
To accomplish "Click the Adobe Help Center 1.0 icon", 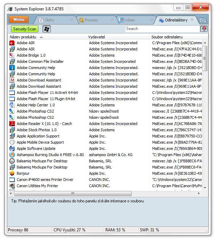I will pos(12,105).
